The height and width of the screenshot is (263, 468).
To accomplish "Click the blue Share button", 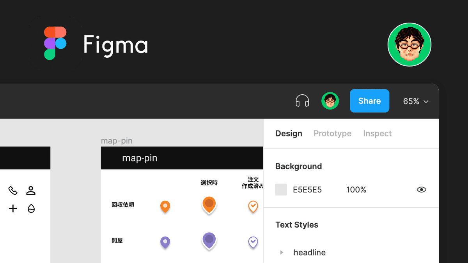I will pos(369,101).
